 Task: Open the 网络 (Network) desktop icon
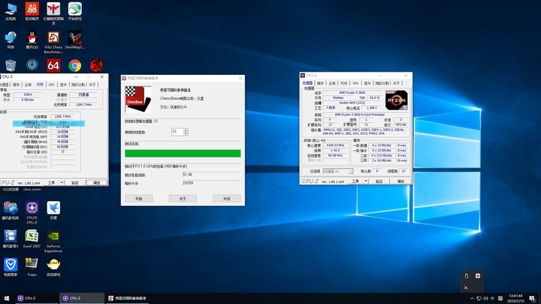(x=11, y=40)
